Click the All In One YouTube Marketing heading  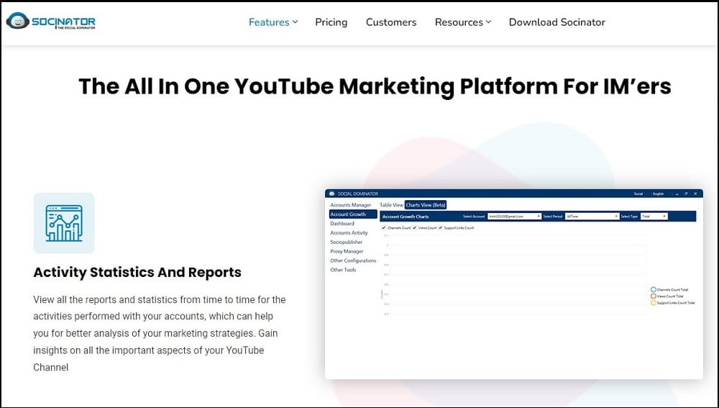click(x=375, y=86)
